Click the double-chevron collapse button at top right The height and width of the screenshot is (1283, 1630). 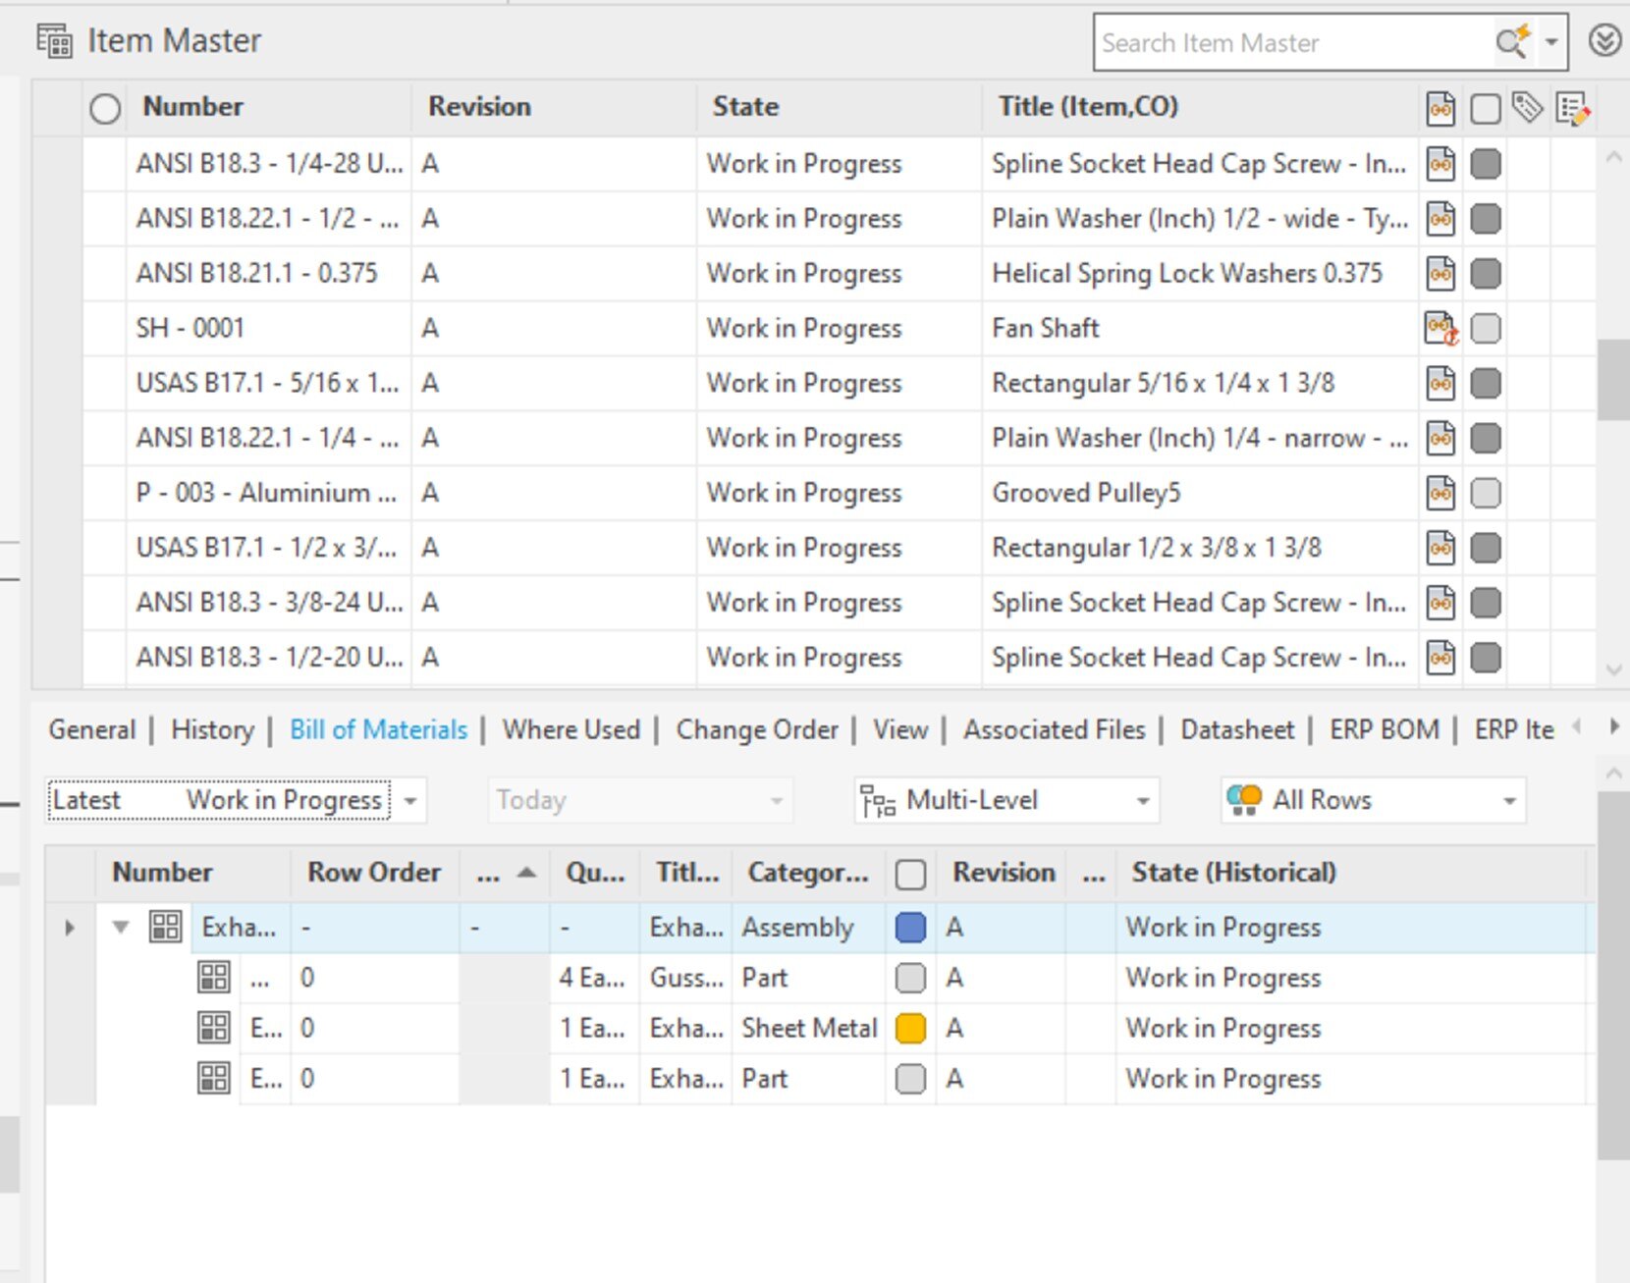tap(1604, 41)
